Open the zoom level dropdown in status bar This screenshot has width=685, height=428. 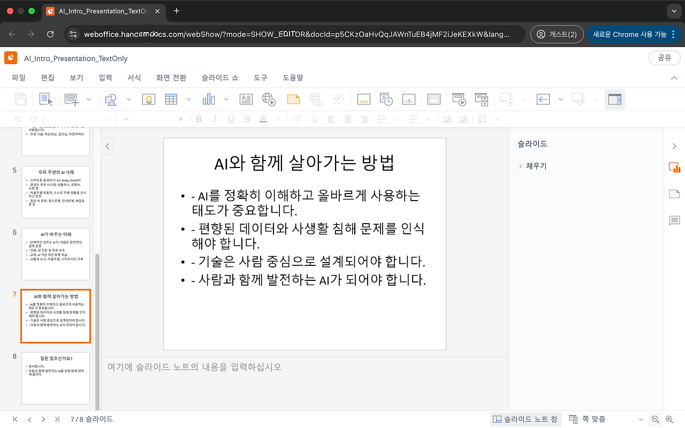641,419
